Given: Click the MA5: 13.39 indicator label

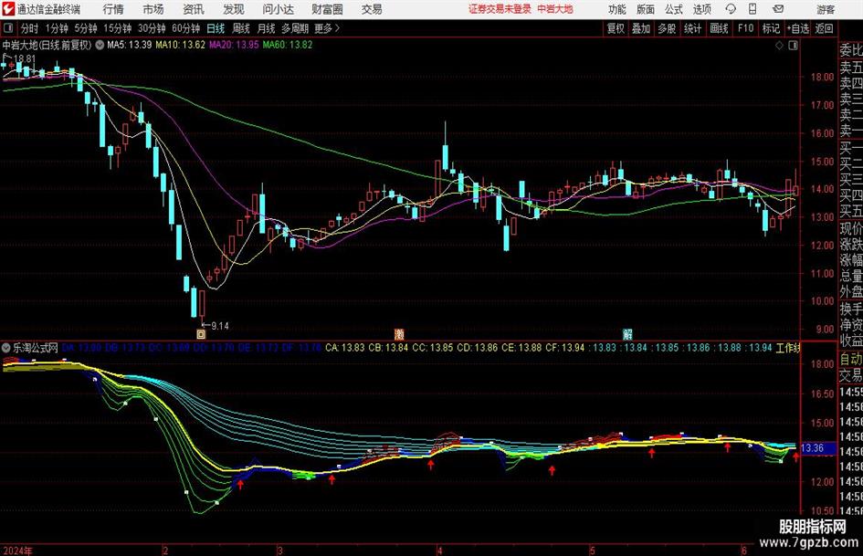Looking at the screenshot, I should [x=130, y=45].
